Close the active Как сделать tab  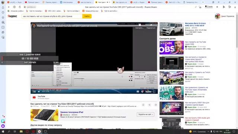(x=110, y=2)
